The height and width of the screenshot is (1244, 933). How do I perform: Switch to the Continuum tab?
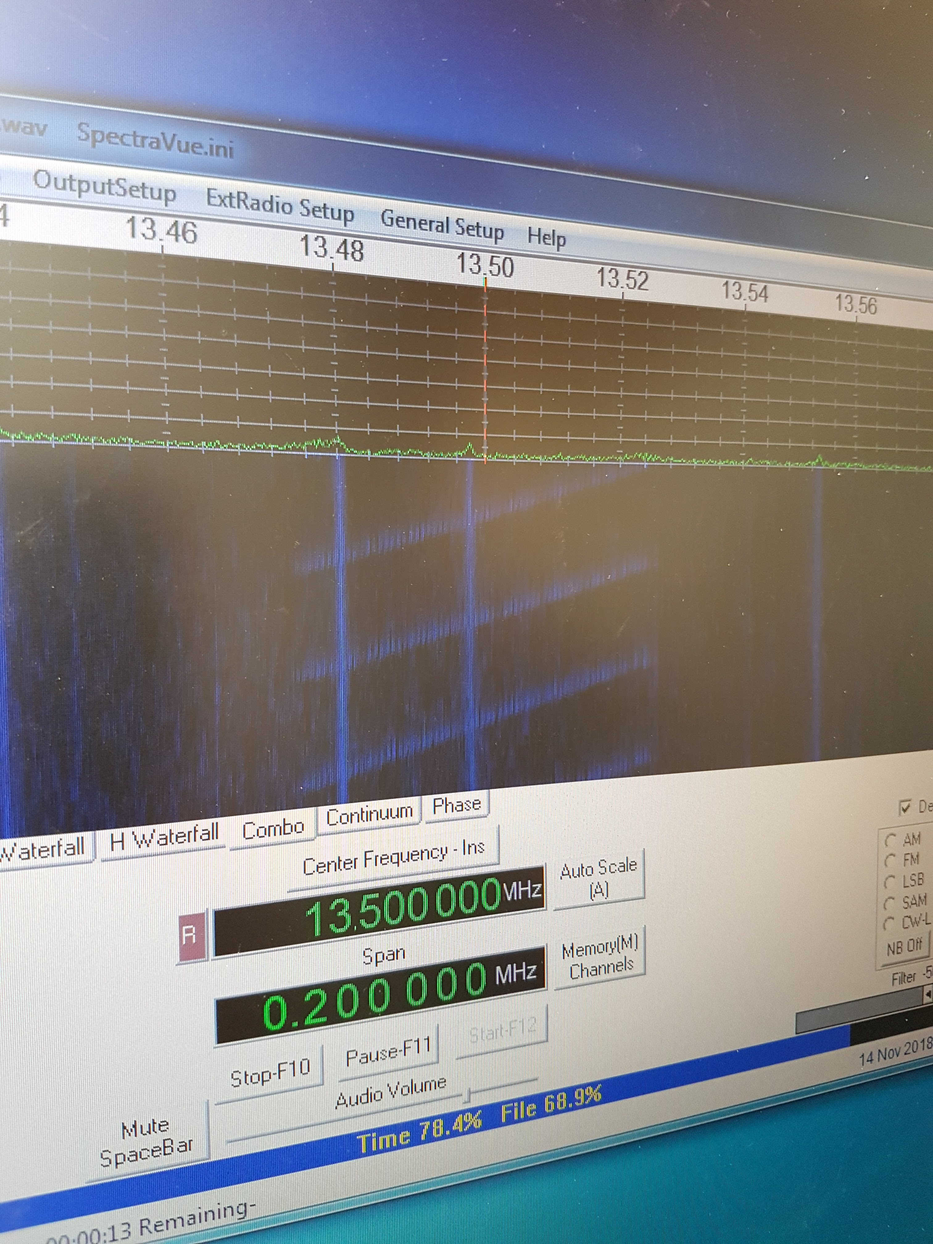point(370,814)
